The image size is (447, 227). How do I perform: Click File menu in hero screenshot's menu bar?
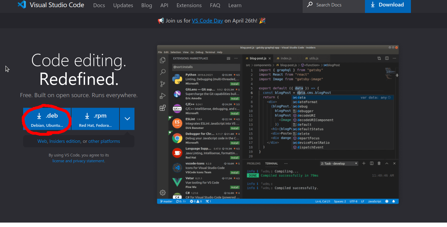[160, 52]
